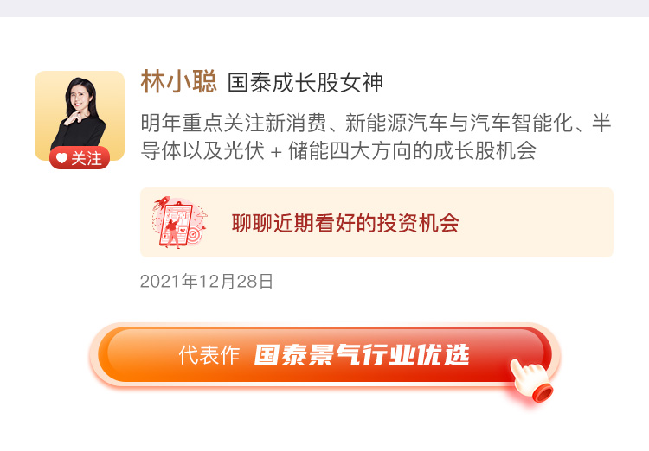
Task: Click the phone clipboard illustration in the card
Action: [x=176, y=224]
